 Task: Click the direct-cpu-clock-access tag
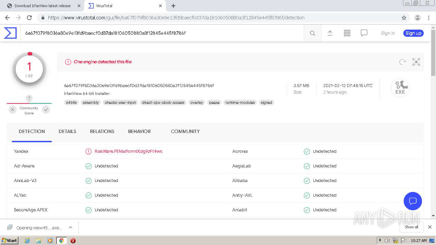click(163, 102)
